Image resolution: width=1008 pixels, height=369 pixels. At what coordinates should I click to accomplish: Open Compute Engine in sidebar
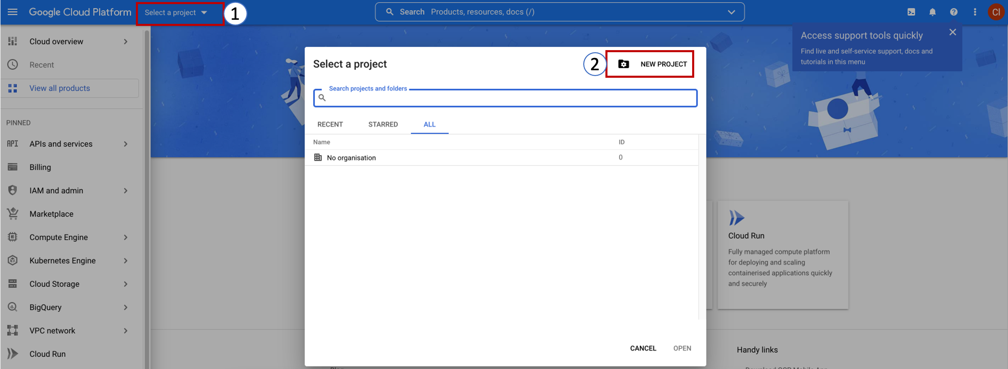tap(58, 237)
